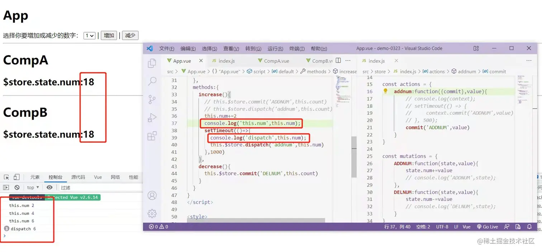
Task: Open the 性能 tab in DevTools
Action: tap(134, 177)
